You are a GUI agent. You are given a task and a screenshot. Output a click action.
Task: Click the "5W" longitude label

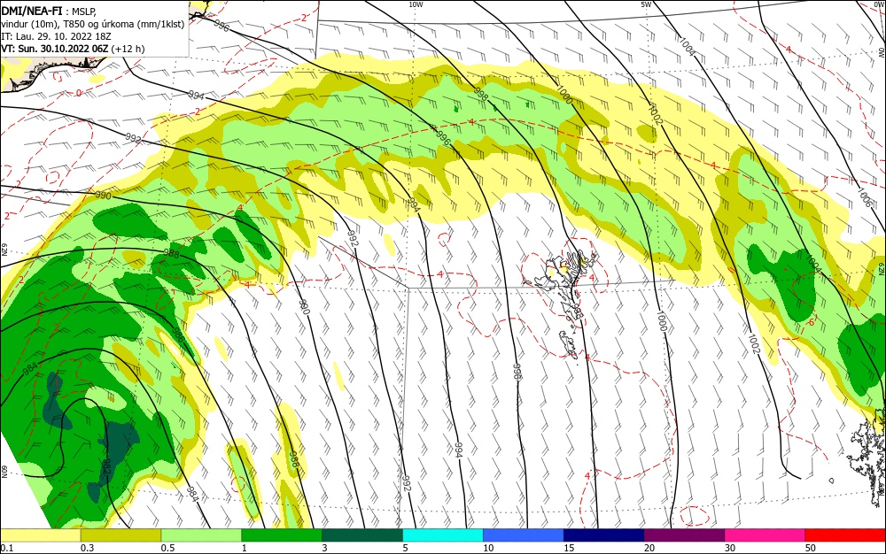pyautogui.click(x=646, y=4)
